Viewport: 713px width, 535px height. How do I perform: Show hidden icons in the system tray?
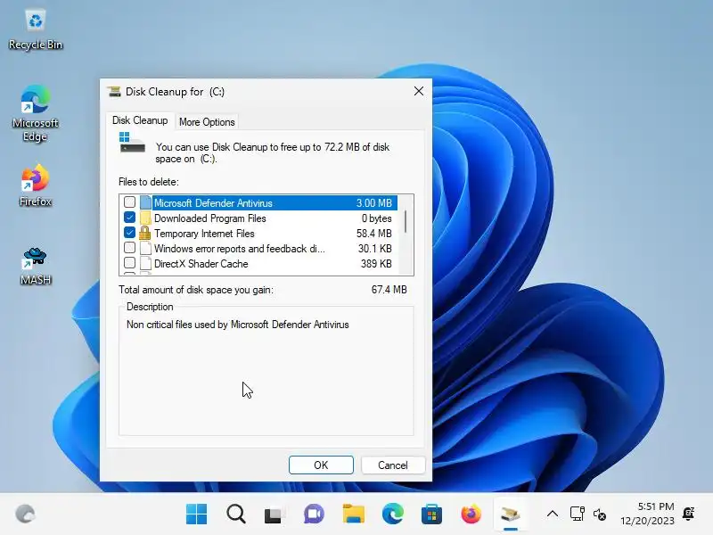(x=553, y=514)
